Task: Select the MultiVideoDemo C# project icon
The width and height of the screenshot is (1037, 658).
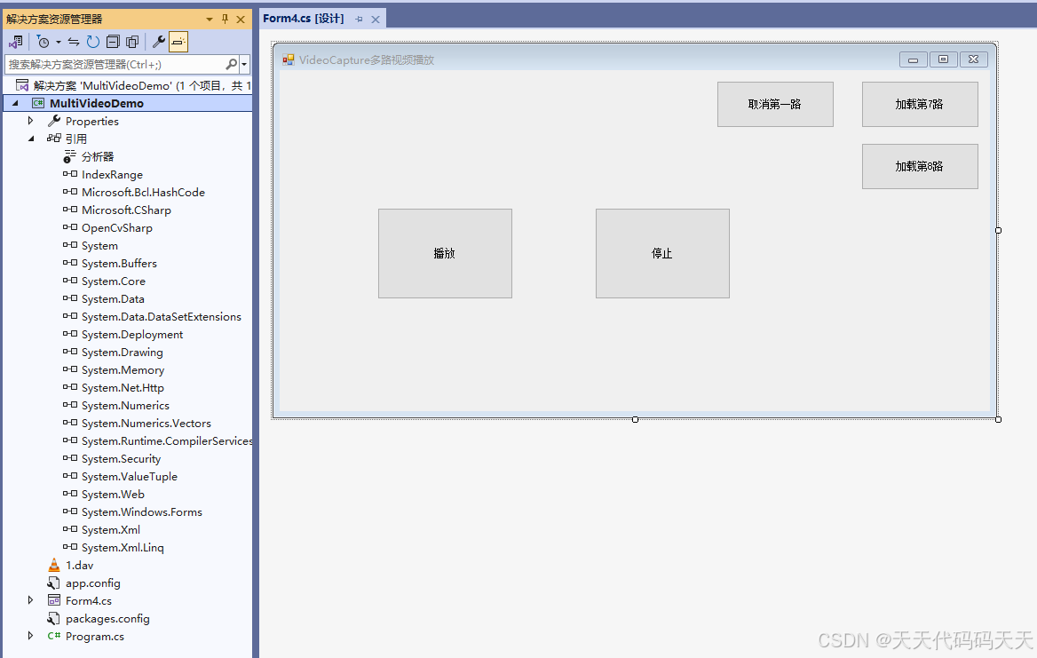Action: 38,103
